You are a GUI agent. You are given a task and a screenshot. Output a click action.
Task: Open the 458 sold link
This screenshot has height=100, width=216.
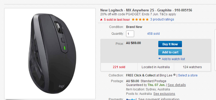point(153,34)
